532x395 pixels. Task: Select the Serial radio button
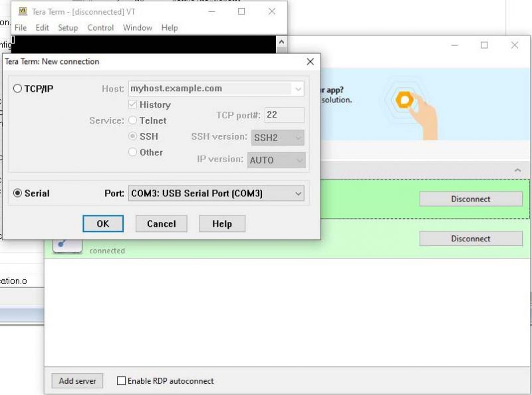pos(18,194)
